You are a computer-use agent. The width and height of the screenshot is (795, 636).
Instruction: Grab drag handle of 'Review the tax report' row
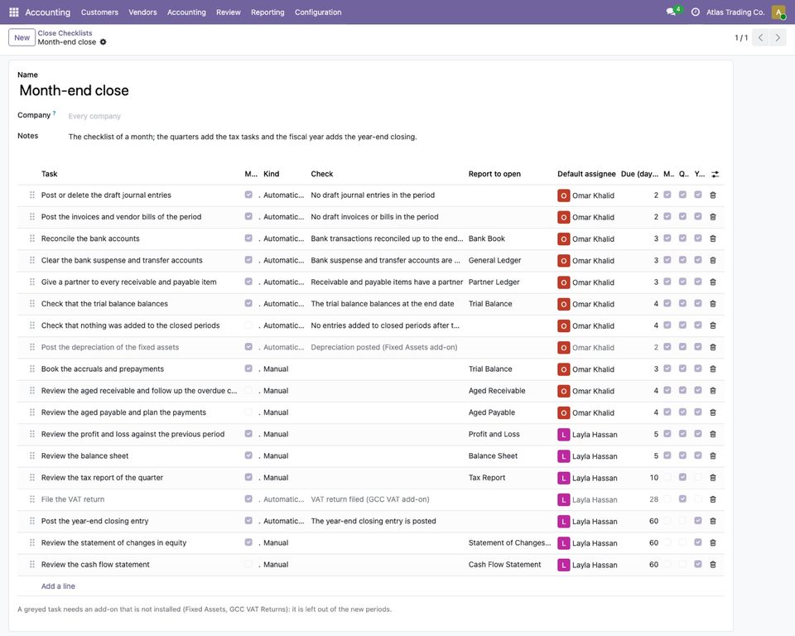[32, 478]
